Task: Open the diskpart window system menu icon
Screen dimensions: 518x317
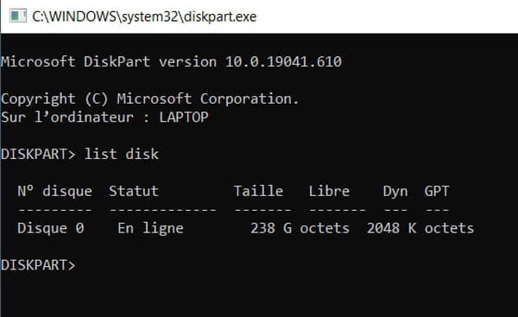Action: (18, 16)
